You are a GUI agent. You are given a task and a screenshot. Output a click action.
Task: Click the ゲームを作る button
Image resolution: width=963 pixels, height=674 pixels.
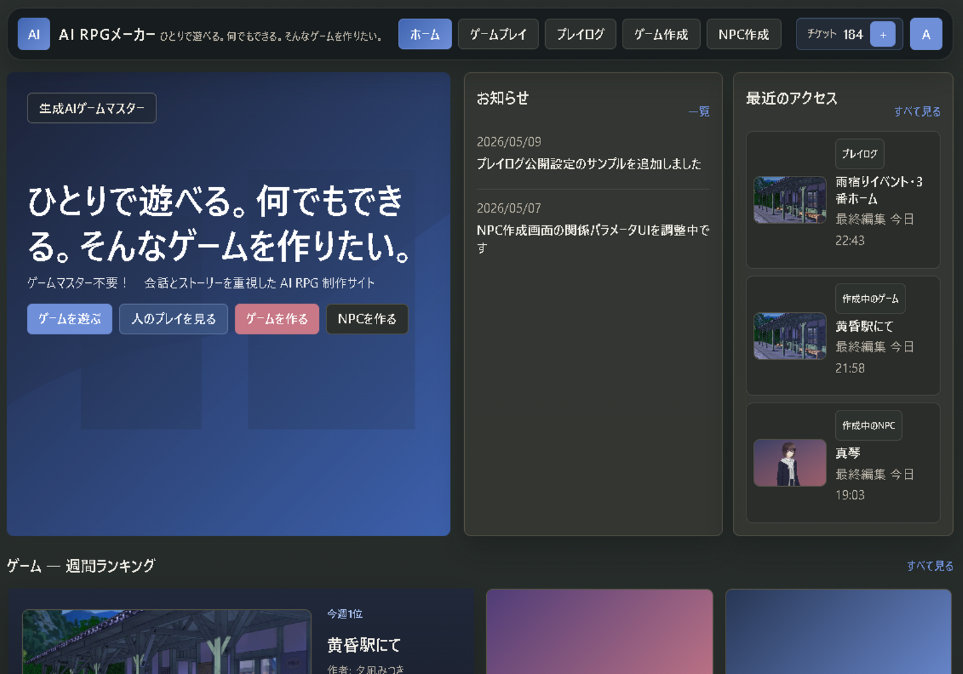pyautogui.click(x=277, y=319)
